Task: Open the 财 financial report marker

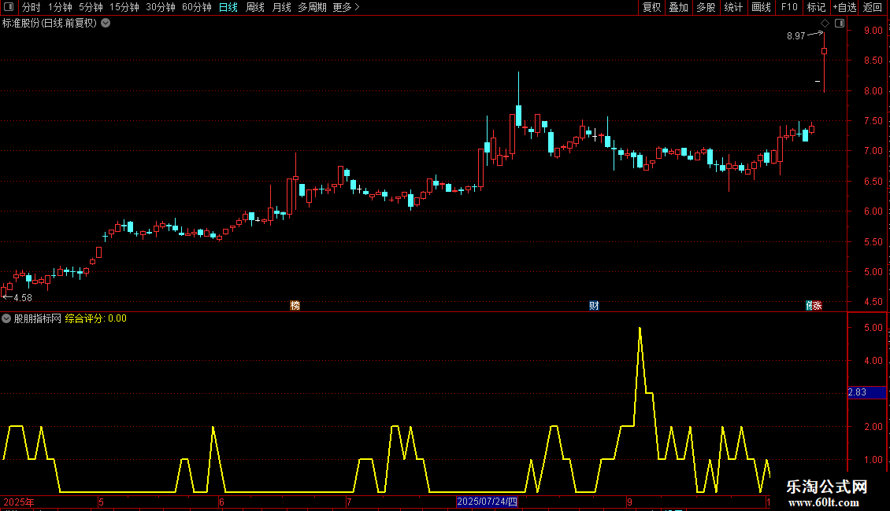Action: pos(594,305)
